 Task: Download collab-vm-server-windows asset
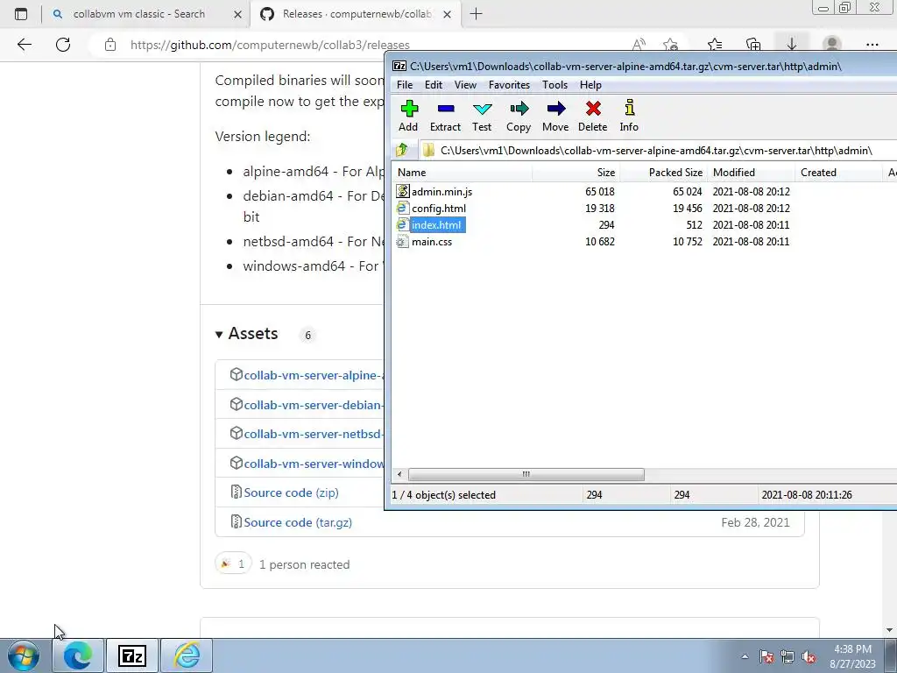pyautogui.click(x=314, y=464)
